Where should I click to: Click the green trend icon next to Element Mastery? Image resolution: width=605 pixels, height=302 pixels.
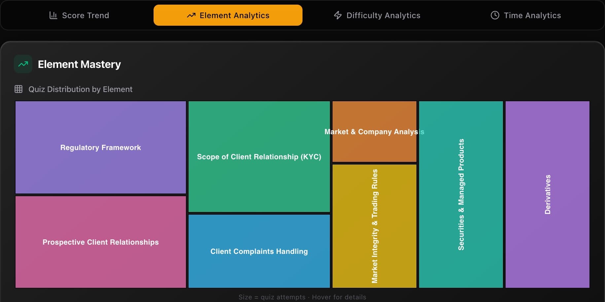coord(22,64)
